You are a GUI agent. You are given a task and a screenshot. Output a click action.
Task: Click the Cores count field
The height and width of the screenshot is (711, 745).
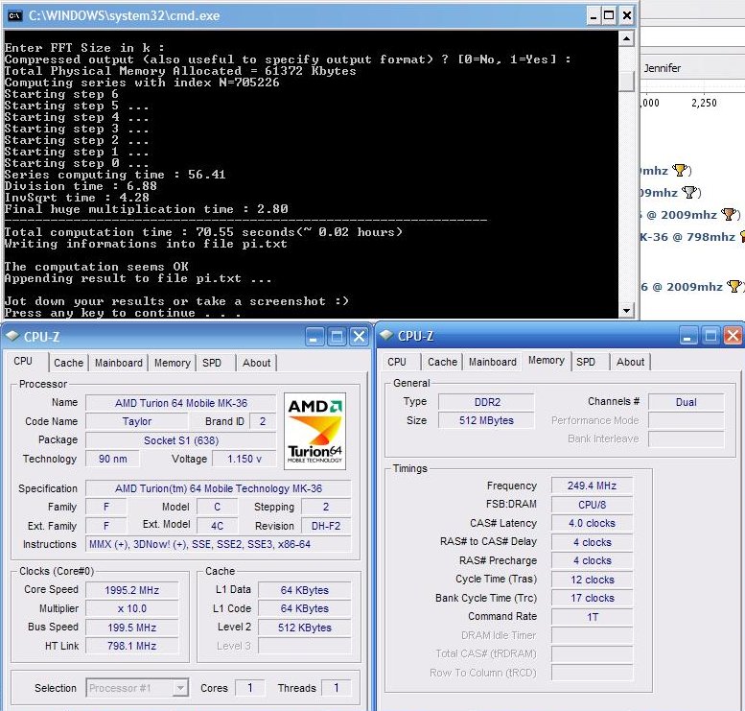(x=250, y=688)
